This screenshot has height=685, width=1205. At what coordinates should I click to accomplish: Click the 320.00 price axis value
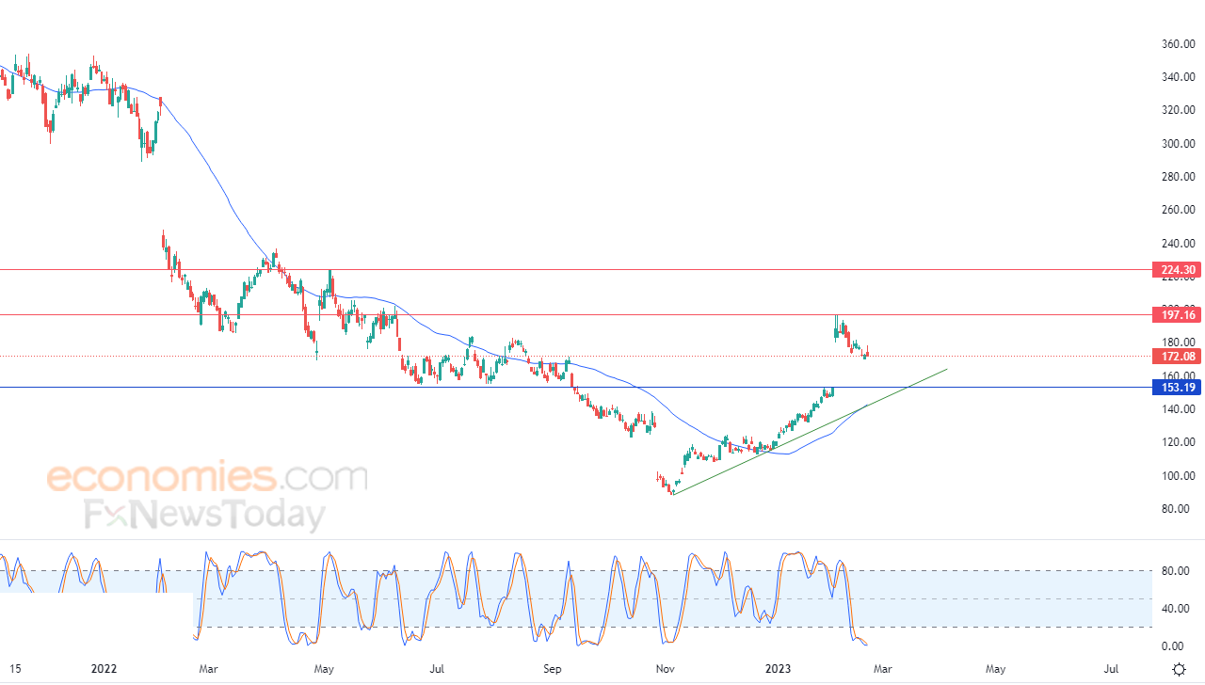(1179, 110)
